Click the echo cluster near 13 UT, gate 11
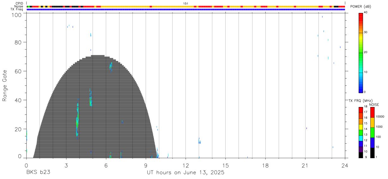This screenshot has height=179, width=388. (199, 141)
